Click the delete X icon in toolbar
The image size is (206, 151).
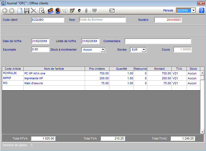coord(34,11)
